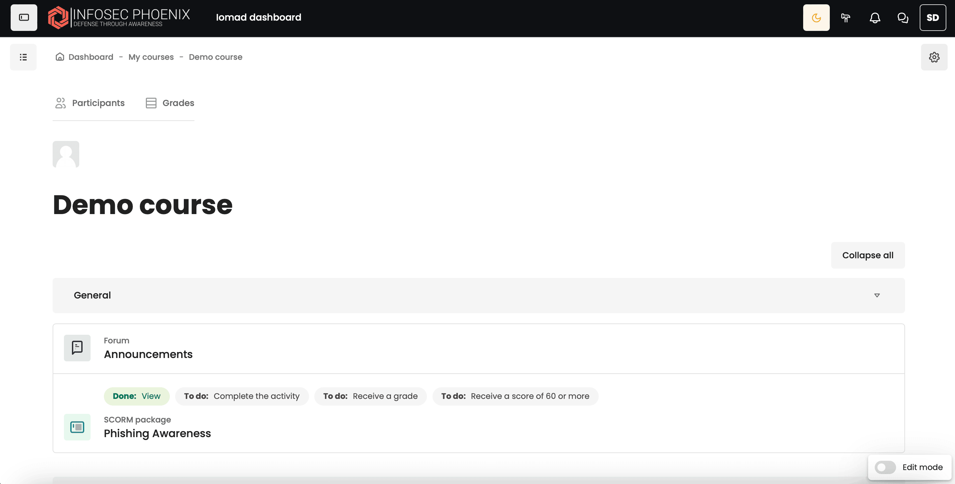Switch to Participants tab
955x484 pixels.
coord(90,103)
